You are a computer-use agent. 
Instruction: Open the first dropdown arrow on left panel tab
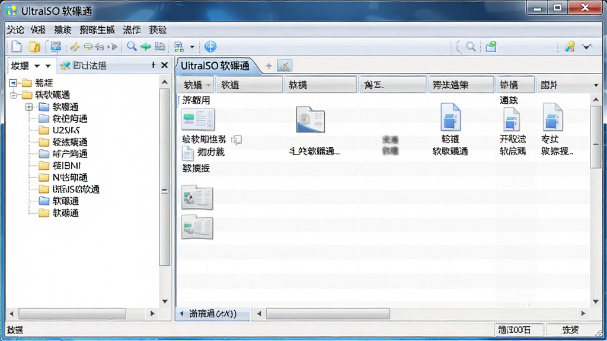pos(37,66)
